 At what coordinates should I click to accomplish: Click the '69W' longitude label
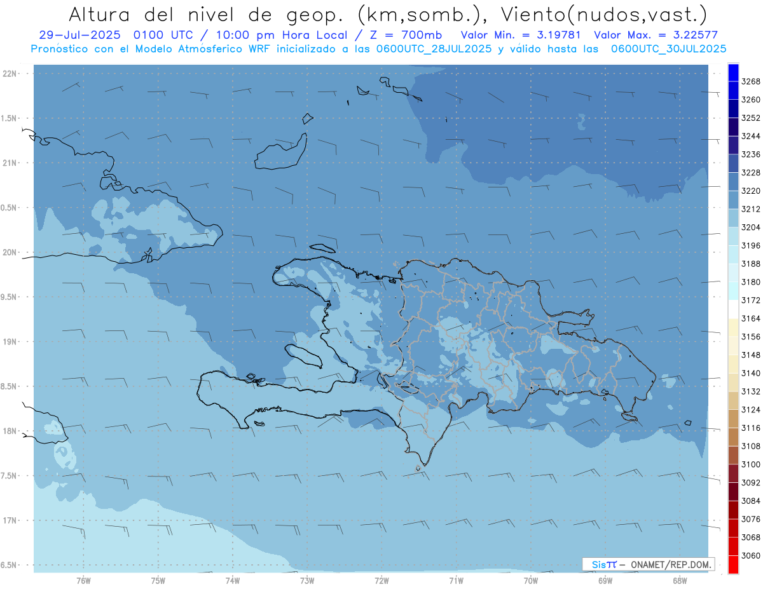click(x=605, y=581)
